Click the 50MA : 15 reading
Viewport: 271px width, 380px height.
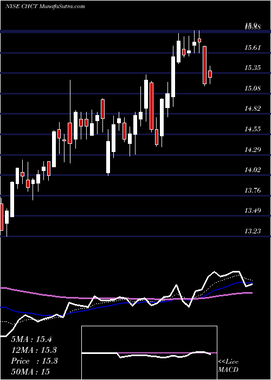coord(30,371)
